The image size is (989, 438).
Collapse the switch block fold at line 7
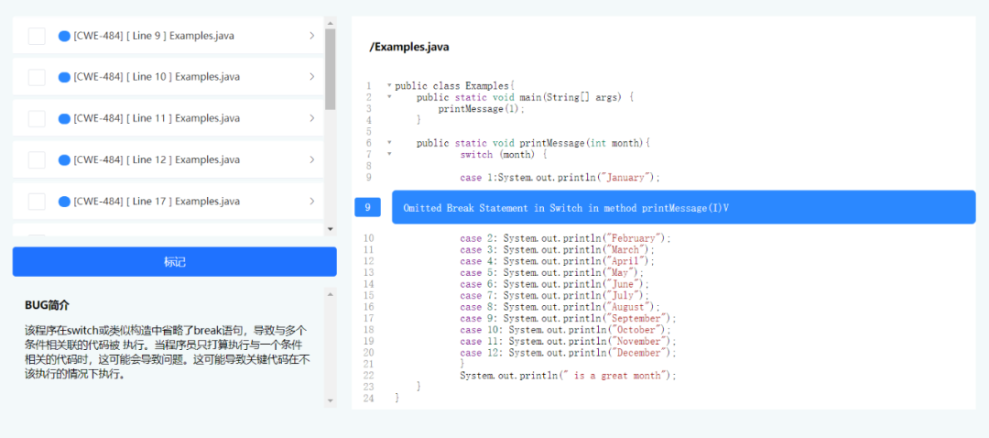[389, 154]
